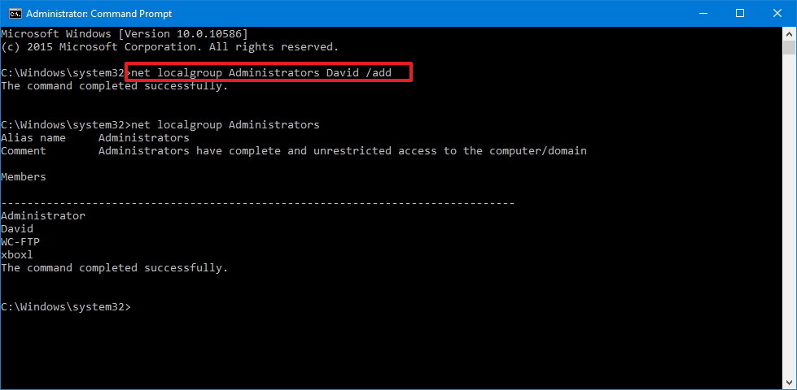Click the 'Comment' description line
797x390 pixels.
pyautogui.click(x=293, y=151)
